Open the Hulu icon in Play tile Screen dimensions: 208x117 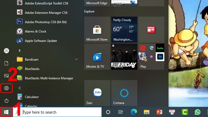point(160,48)
